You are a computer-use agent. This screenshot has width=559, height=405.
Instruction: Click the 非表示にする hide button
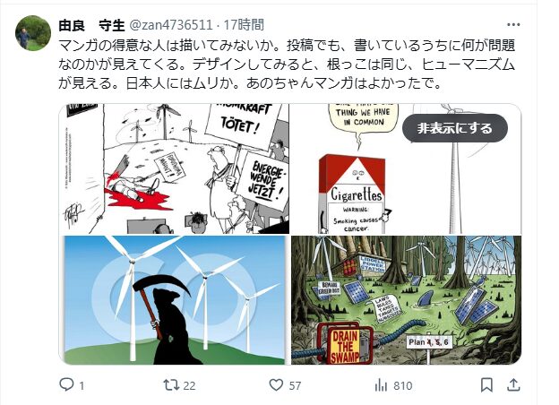455,128
